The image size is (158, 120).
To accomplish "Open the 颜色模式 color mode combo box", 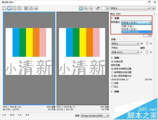I will [x=137, y=23].
